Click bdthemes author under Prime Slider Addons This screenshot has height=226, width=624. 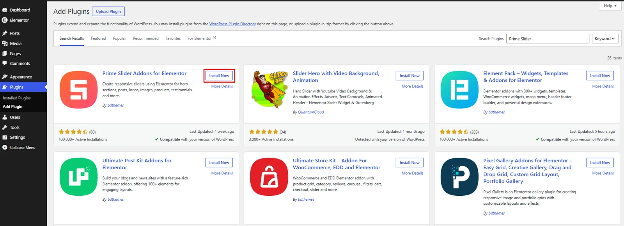(115, 105)
